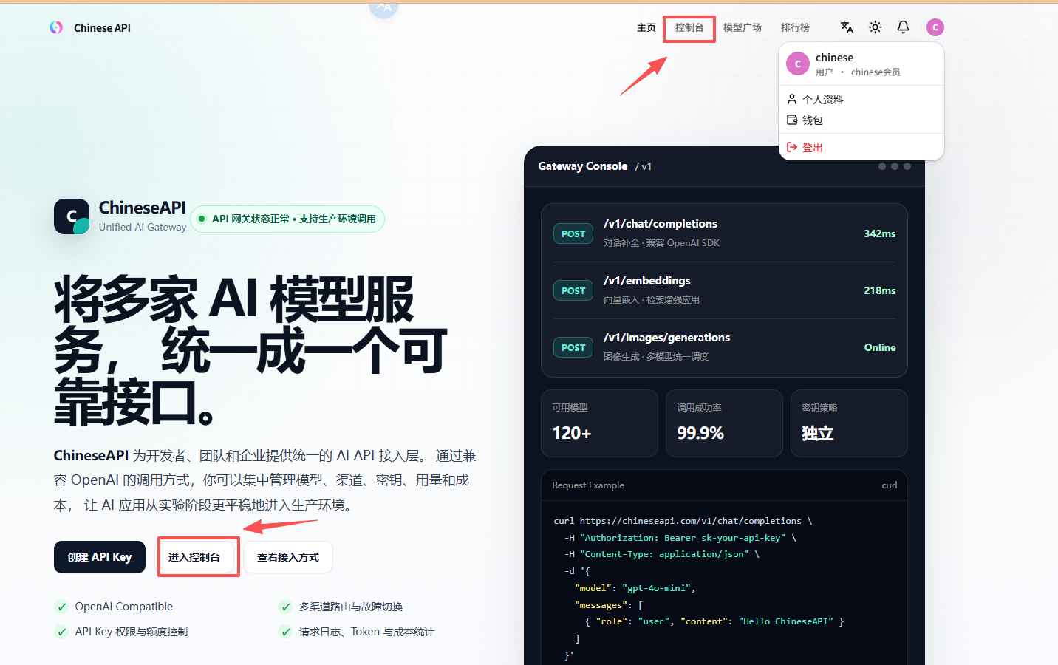Click the /v1/chat/completions endpoint row
This screenshot has width=1058, height=665.
724,233
